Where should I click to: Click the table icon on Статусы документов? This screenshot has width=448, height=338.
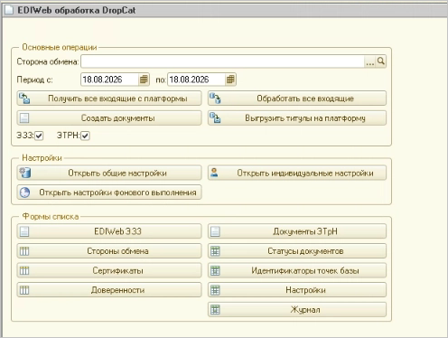[x=215, y=251]
